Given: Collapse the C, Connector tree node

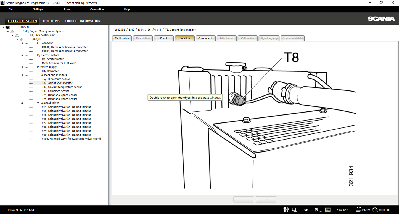Looking at the screenshot, I should (22, 43).
